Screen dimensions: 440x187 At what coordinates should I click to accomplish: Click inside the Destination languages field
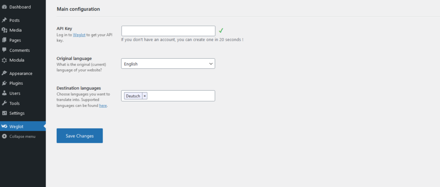point(180,96)
